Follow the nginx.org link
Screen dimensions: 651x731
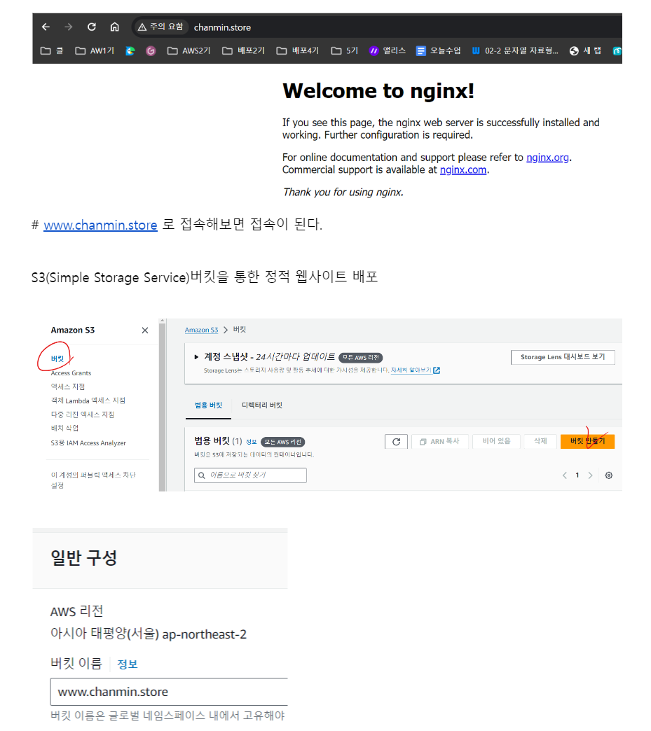click(547, 158)
